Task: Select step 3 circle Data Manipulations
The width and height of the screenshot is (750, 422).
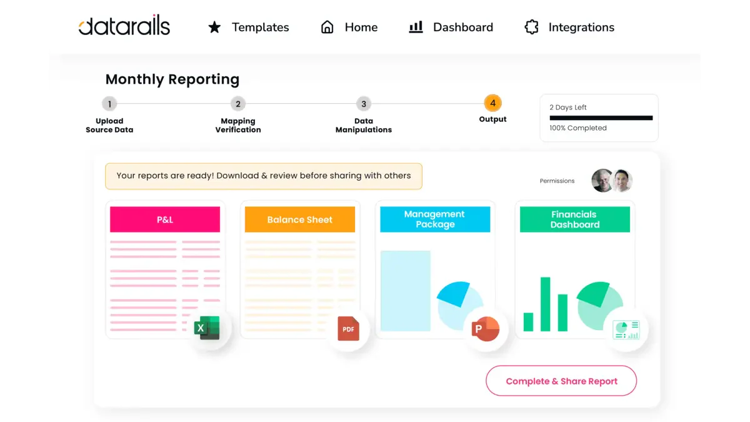Action: click(x=363, y=104)
